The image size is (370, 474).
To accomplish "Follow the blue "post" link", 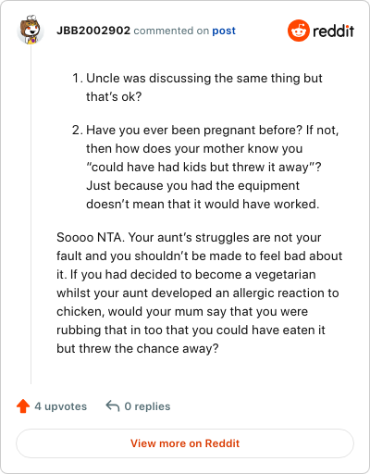I will pos(224,31).
